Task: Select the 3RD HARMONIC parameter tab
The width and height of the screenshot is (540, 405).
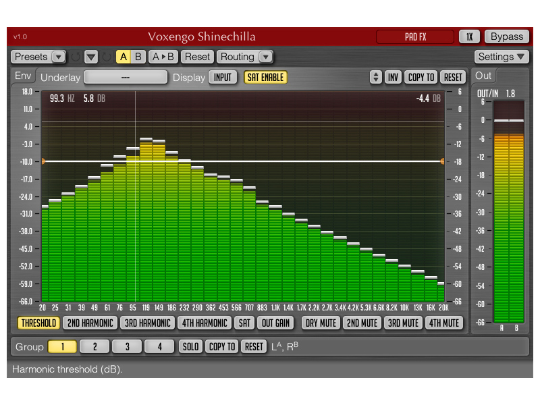Action: point(147,323)
